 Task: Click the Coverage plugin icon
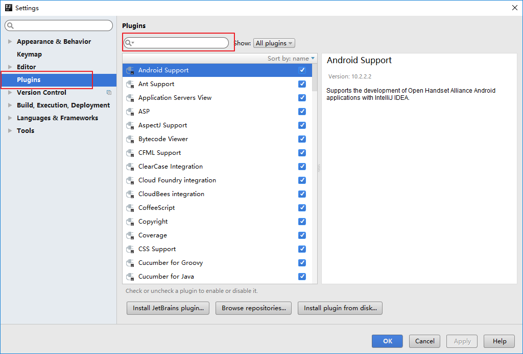(130, 235)
